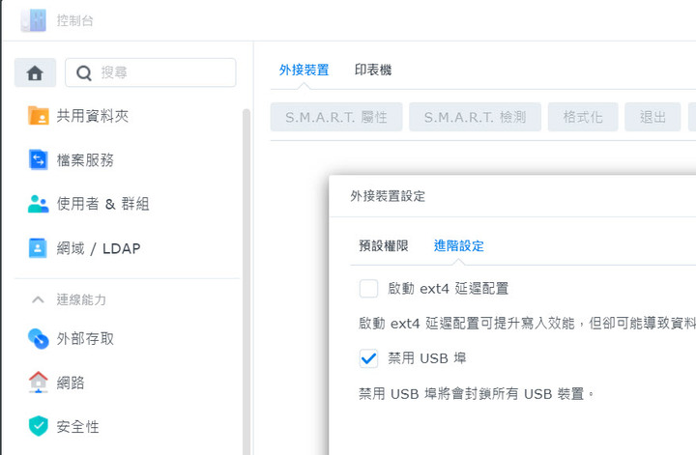Screen dimensions: 696x455
Task: Open 安全性 security shield icon
Action: (x=38, y=426)
